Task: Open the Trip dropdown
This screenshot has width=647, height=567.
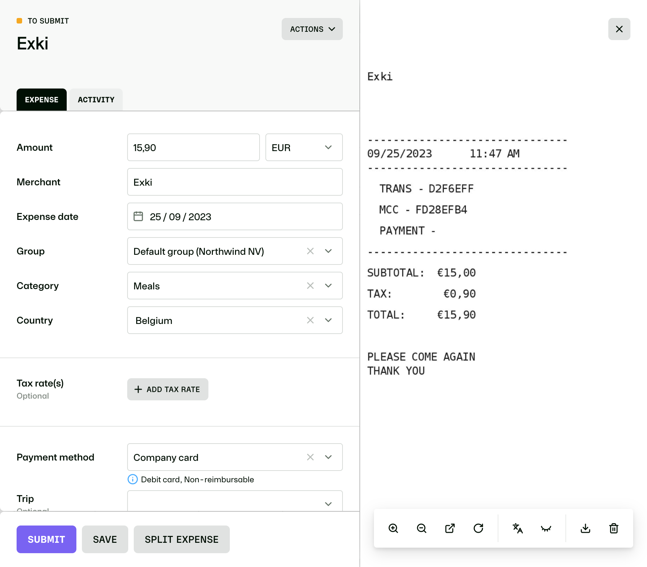Action: click(x=235, y=501)
